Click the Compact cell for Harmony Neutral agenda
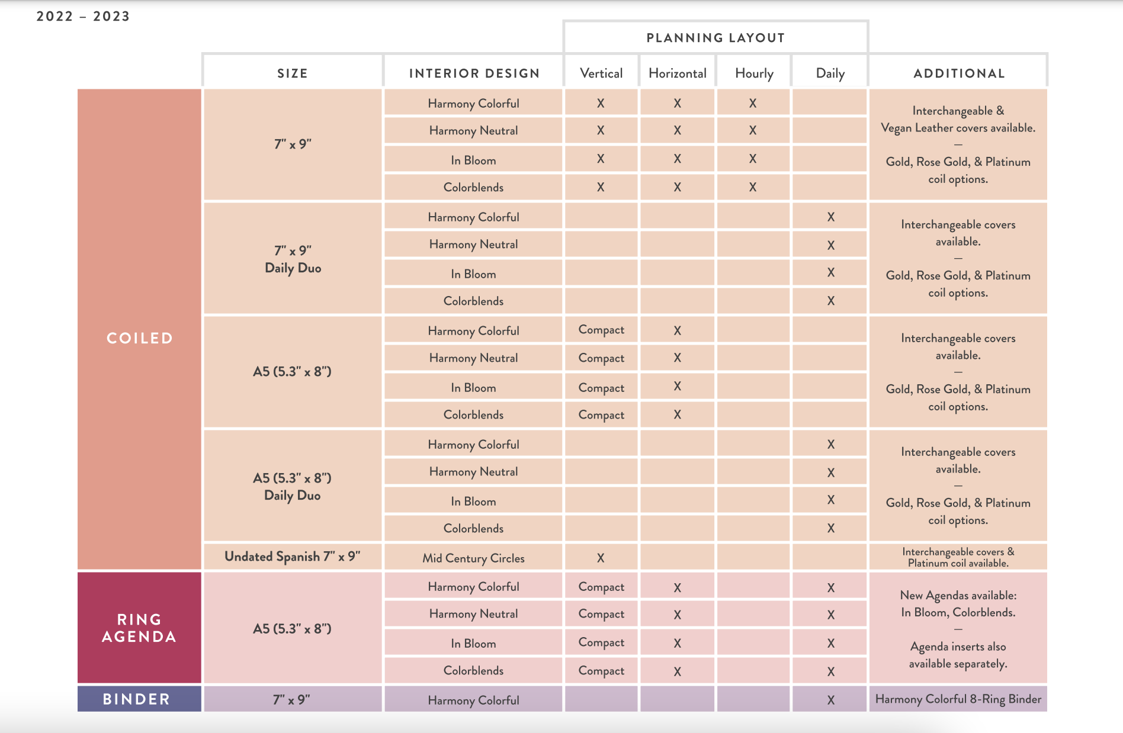 [x=601, y=614]
